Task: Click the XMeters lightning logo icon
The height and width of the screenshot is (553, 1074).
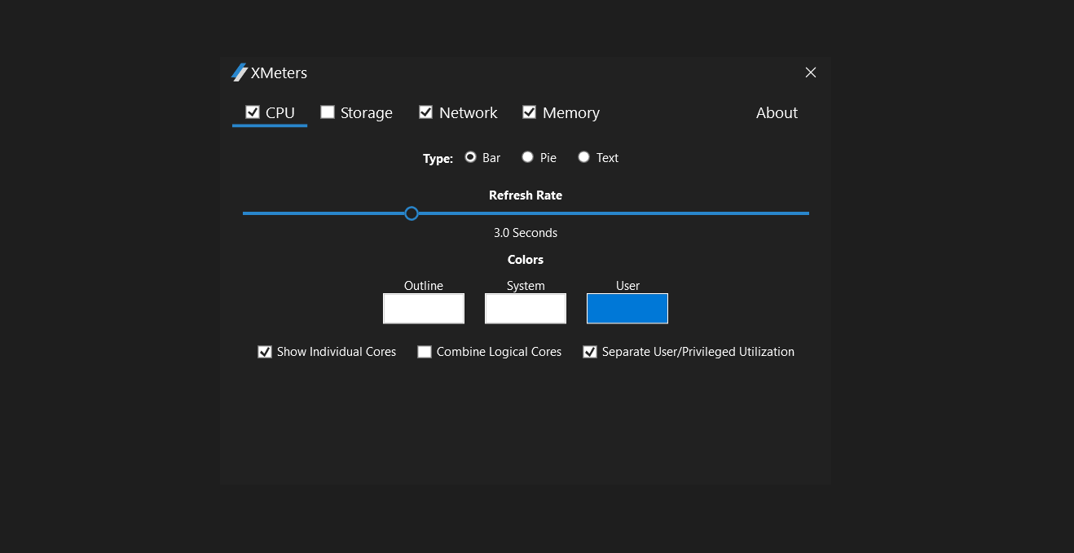Action: [x=240, y=72]
